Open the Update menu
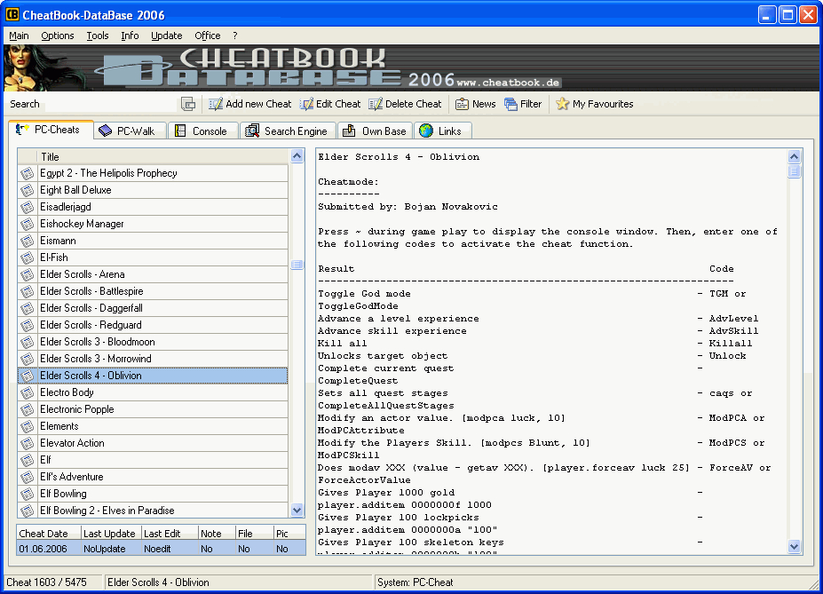 (x=167, y=36)
